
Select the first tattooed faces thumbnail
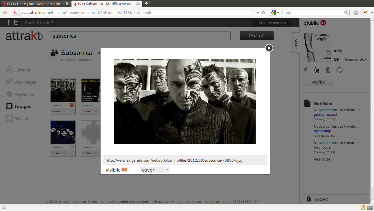click(x=62, y=91)
